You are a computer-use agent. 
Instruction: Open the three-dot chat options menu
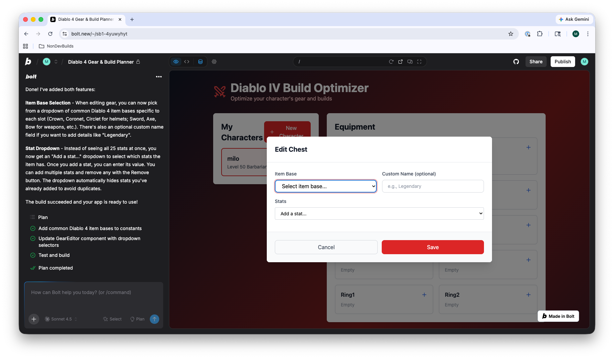(x=159, y=77)
